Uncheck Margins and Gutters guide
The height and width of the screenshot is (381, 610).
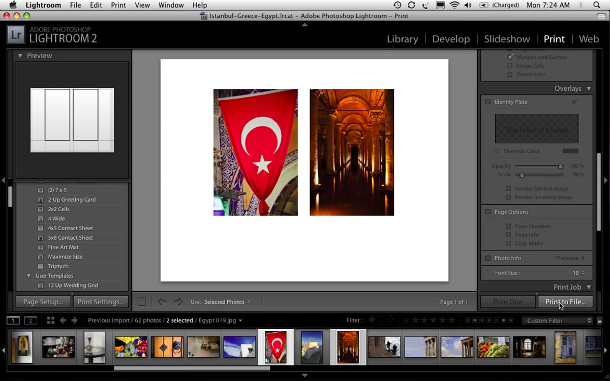click(510, 57)
